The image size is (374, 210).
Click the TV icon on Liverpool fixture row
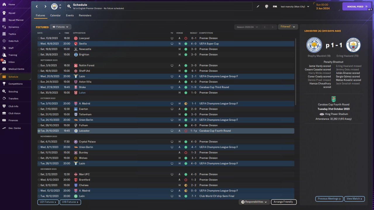[172, 38]
